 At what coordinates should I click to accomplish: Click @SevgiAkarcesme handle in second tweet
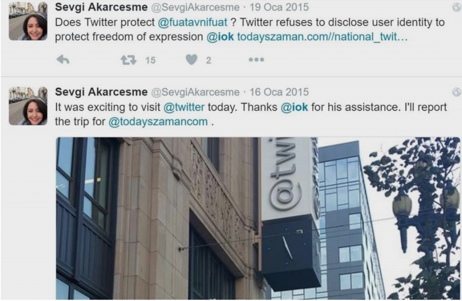[x=195, y=92]
